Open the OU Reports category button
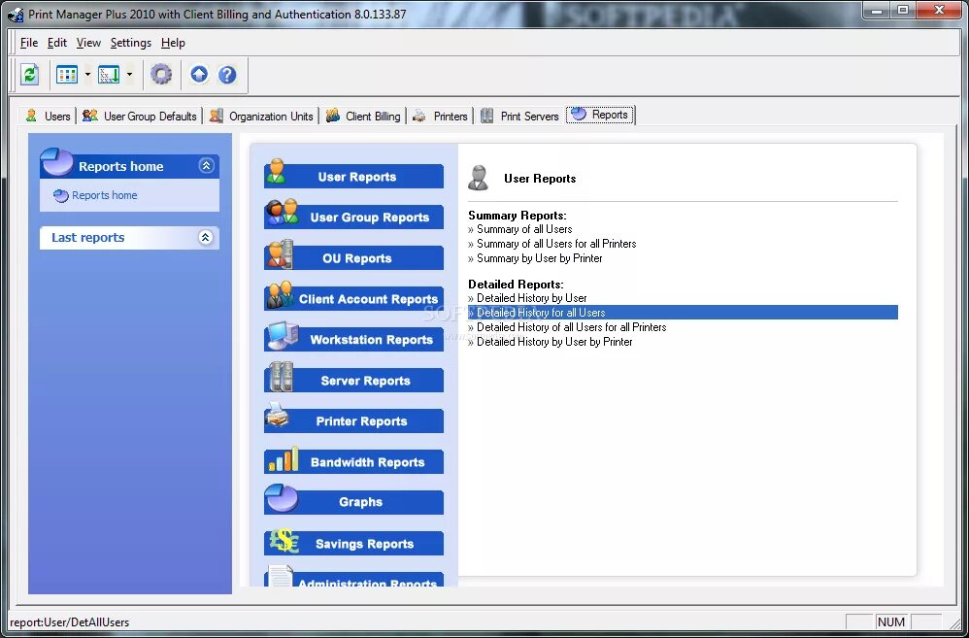Screen dimensions: 969x638 pos(353,257)
